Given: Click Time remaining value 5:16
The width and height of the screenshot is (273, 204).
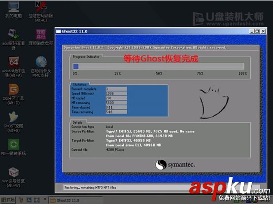Looking at the screenshot, I should point(116,112).
